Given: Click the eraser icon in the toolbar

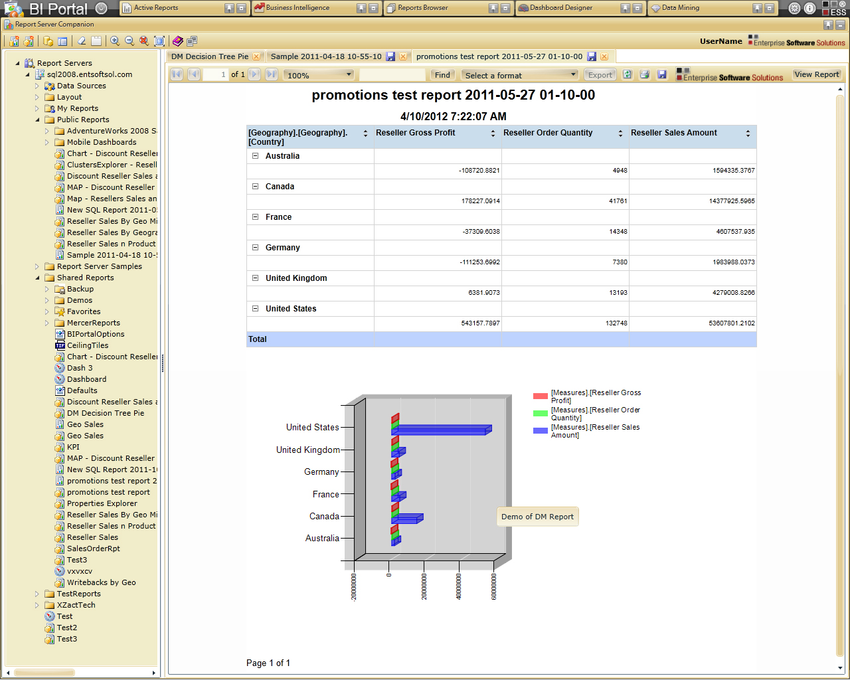Looking at the screenshot, I should pyautogui.click(x=82, y=41).
